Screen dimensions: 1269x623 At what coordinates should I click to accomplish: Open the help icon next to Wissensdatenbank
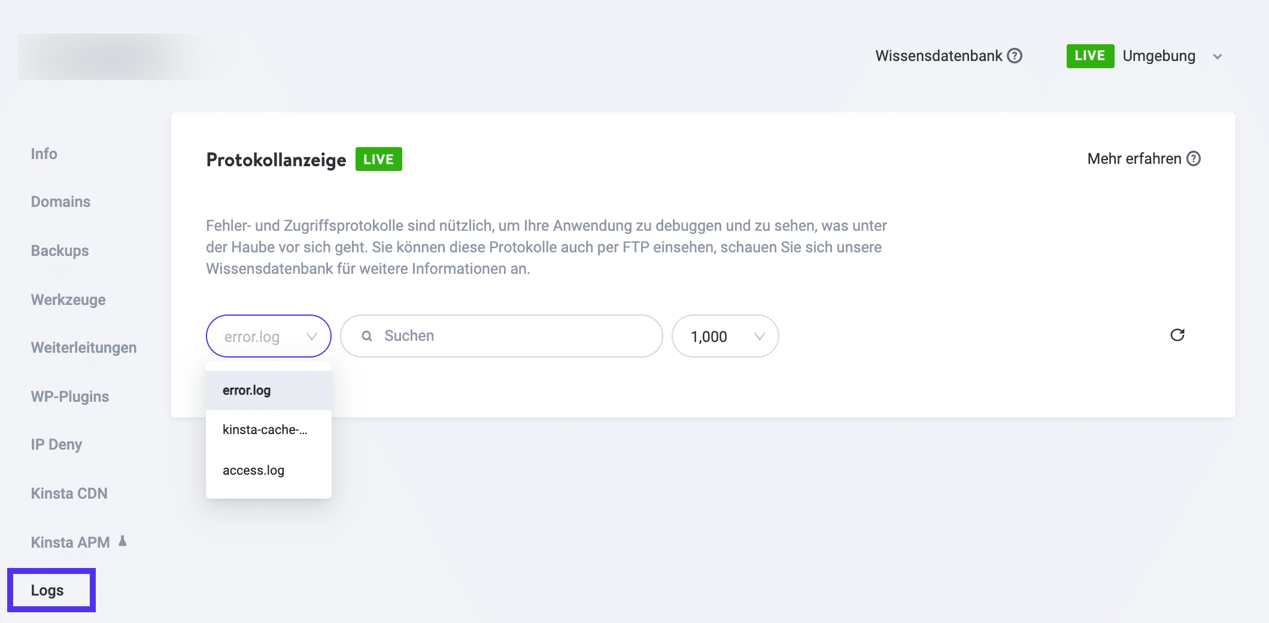[1014, 56]
